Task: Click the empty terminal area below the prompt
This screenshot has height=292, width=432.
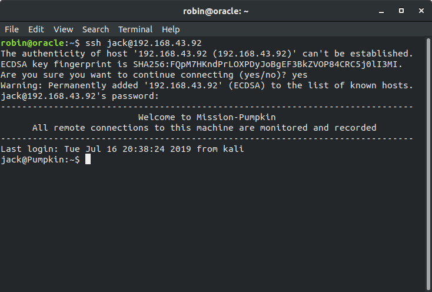Action: coord(212,226)
